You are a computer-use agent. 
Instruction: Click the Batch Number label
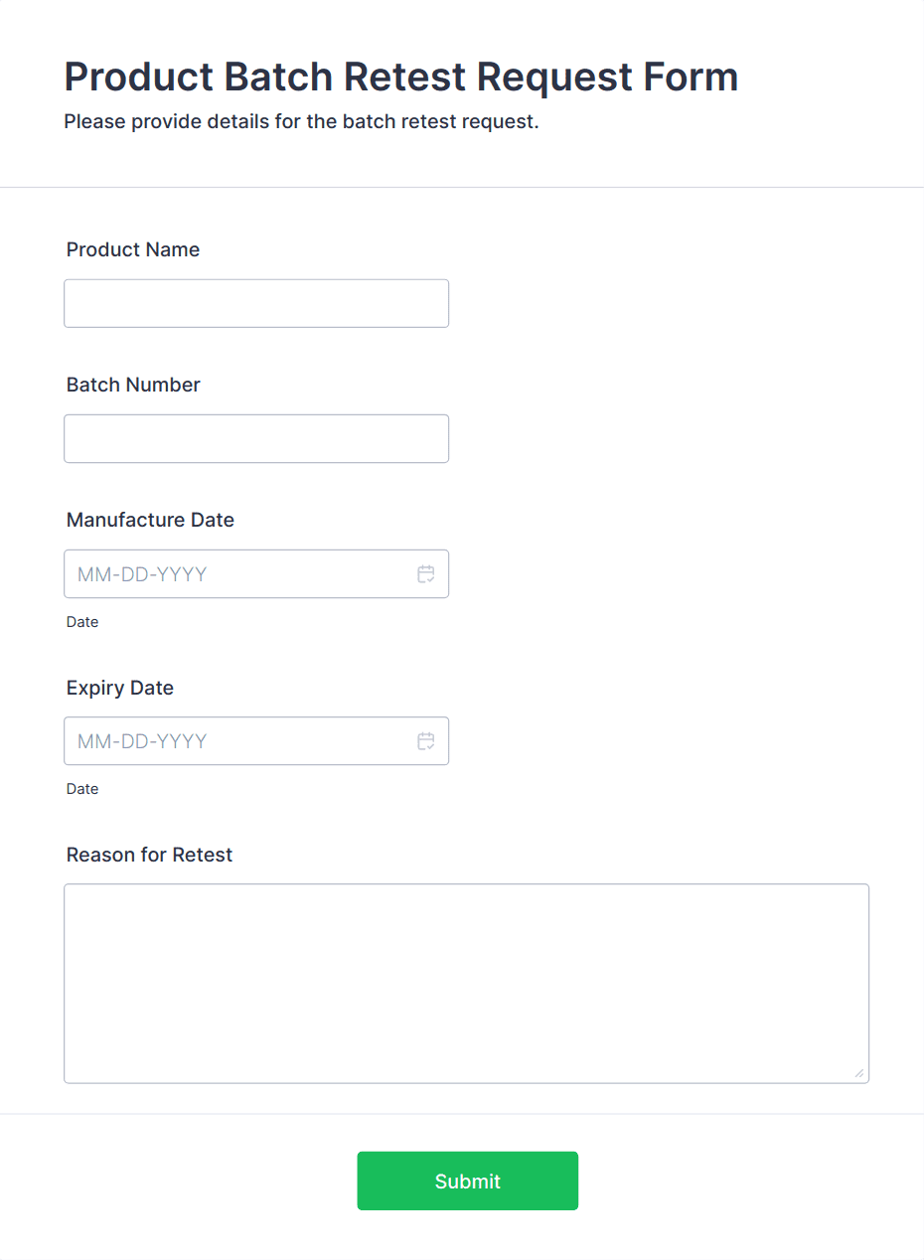[x=133, y=385]
